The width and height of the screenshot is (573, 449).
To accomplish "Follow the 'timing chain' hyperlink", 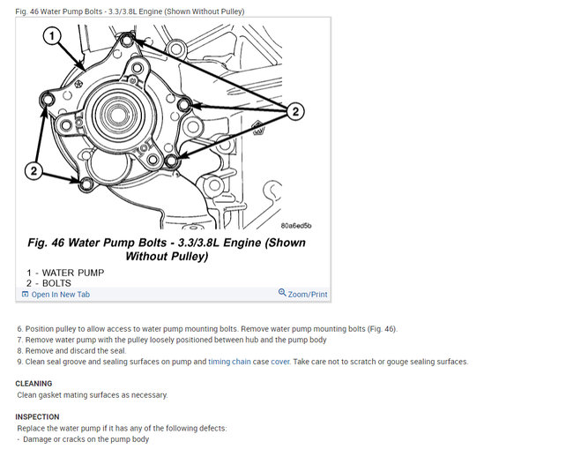I will tap(229, 362).
